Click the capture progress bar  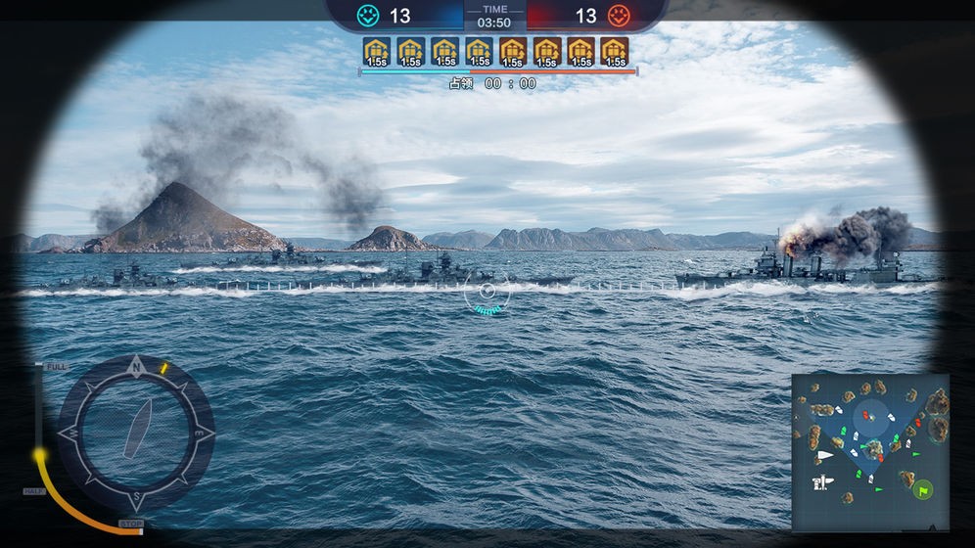click(498, 71)
